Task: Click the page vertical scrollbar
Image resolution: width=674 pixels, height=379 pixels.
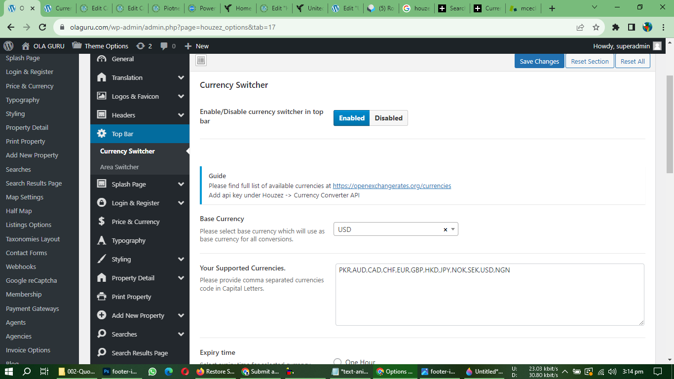Action: (x=670, y=123)
